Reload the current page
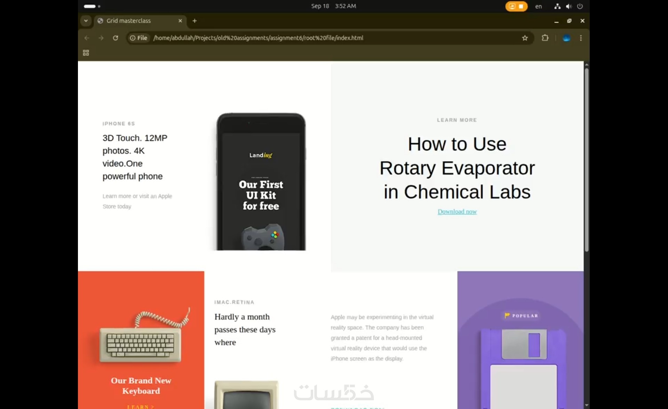The width and height of the screenshot is (668, 409). (x=116, y=38)
